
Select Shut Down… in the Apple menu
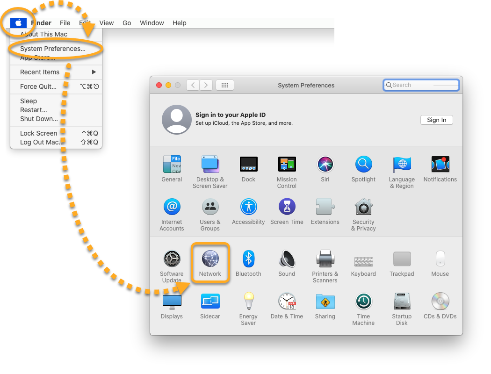click(56, 119)
